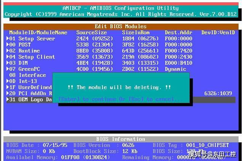
Task: Expand the 0D Int-13 module arrow
Action: (8, 81)
